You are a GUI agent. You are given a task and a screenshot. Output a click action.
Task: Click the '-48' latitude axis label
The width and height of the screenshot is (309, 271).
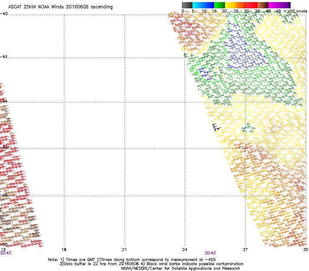[4, 195]
